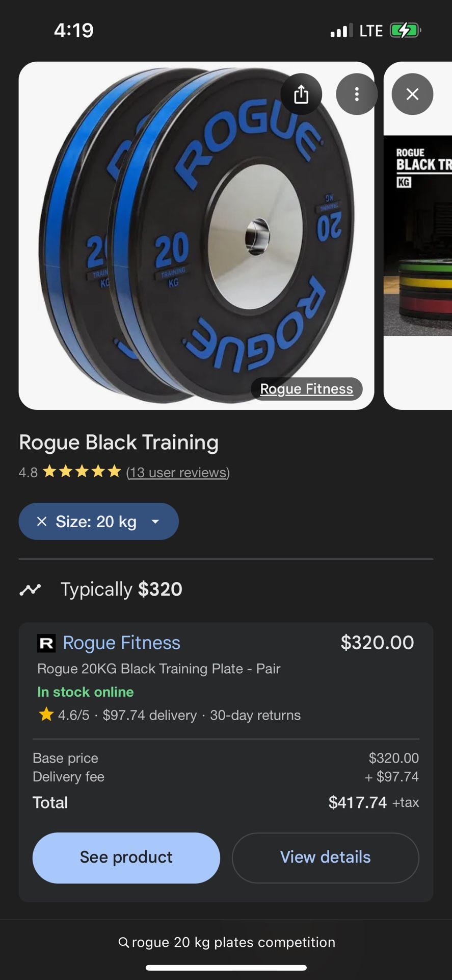
Task: Tap the $417.74 total price row
Action: (226, 802)
